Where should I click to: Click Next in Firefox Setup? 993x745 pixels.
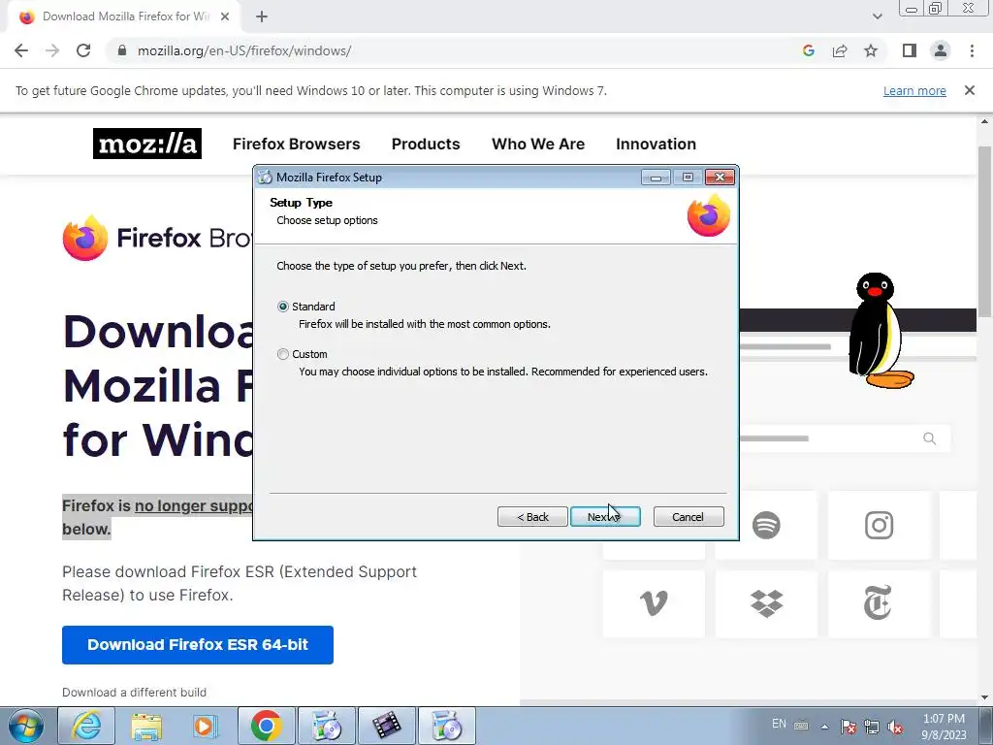click(x=605, y=517)
